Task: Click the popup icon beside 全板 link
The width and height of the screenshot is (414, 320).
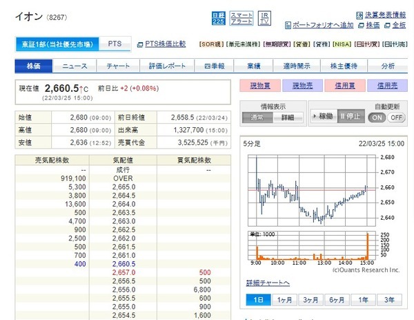Action: (387, 26)
